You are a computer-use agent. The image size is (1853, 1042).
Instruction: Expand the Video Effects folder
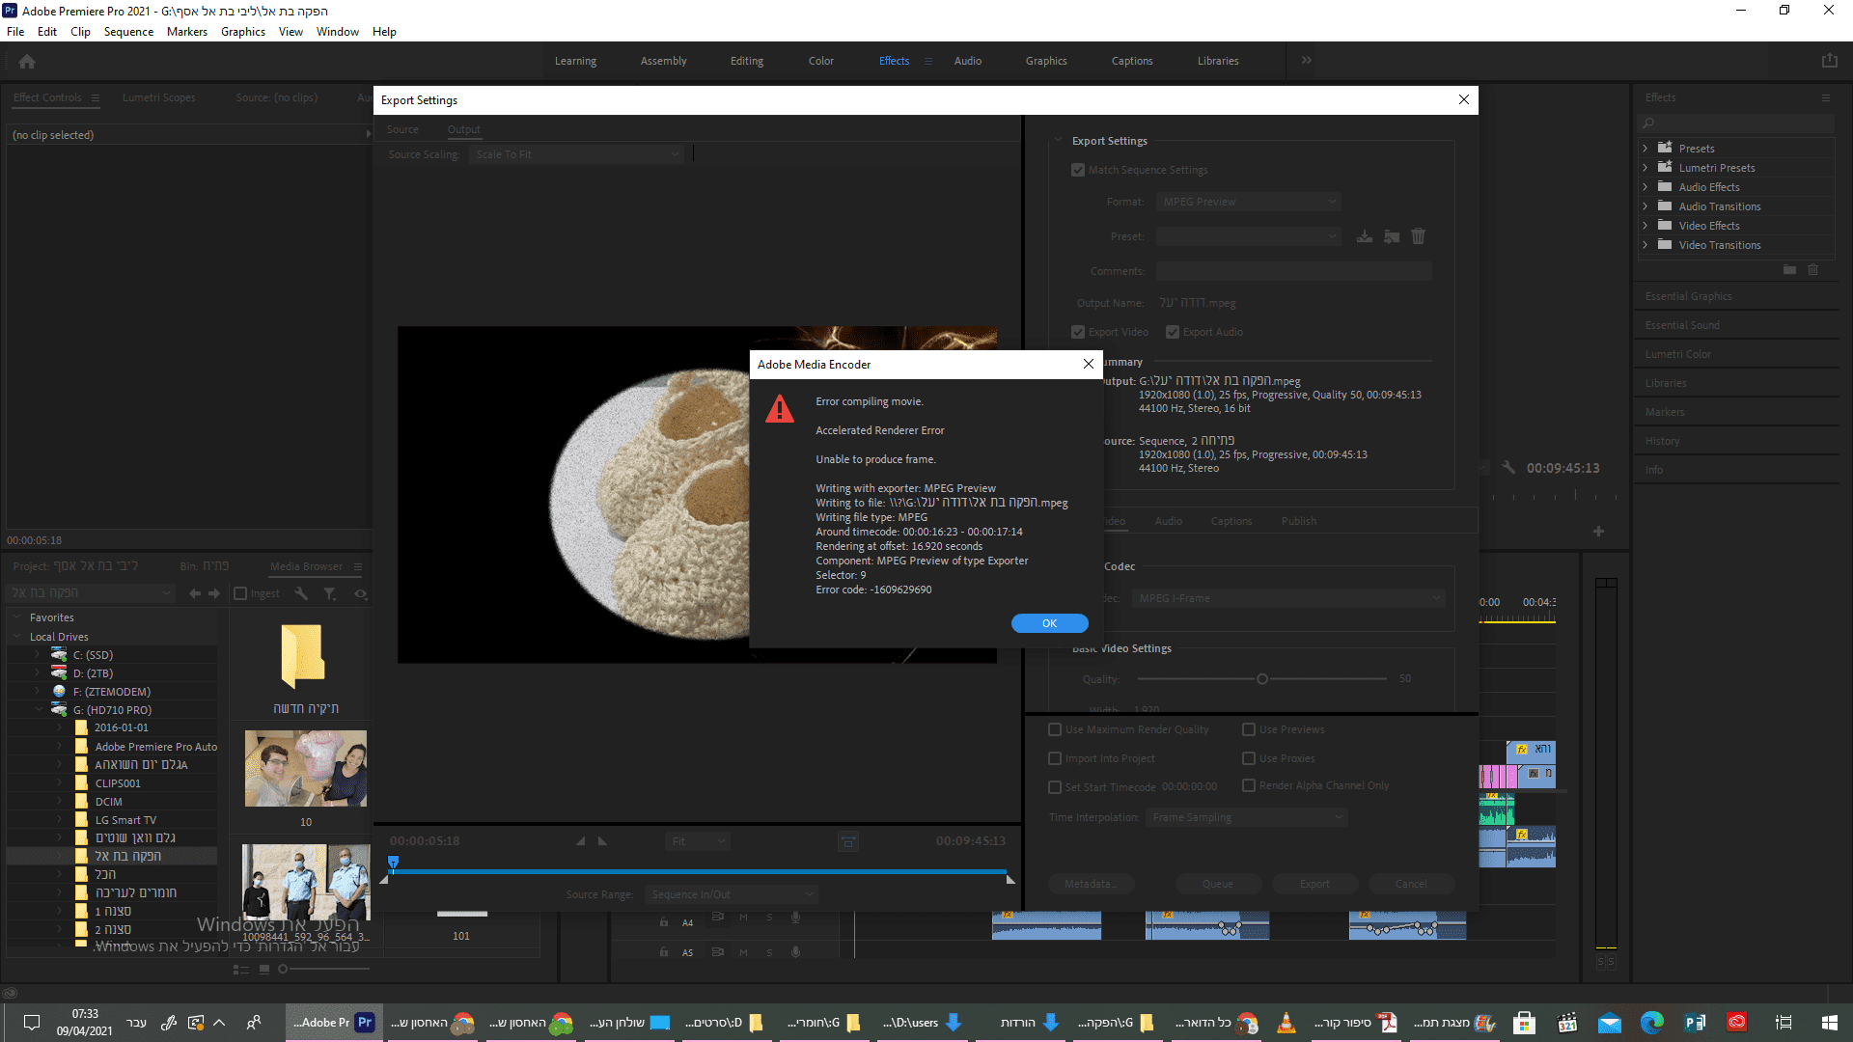pyautogui.click(x=1645, y=226)
